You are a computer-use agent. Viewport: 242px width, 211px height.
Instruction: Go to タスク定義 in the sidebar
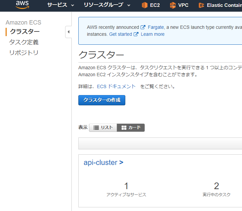24,42
